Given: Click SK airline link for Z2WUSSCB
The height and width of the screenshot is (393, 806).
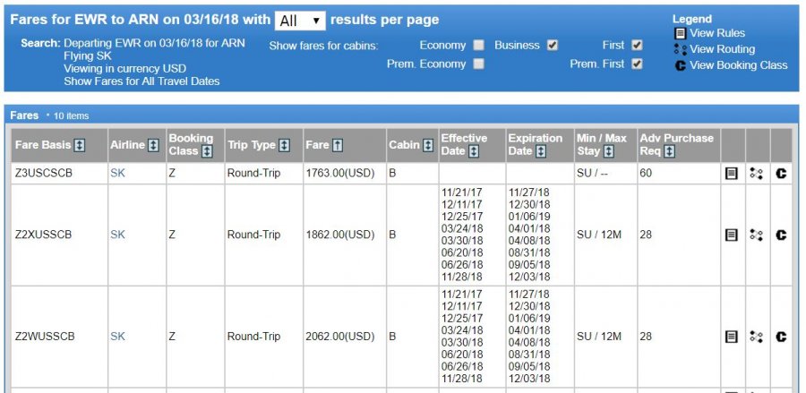Looking at the screenshot, I should [x=117, y=337].
